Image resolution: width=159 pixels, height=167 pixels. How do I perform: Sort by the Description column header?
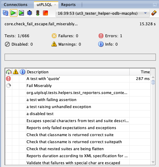[x=78, y=72]
